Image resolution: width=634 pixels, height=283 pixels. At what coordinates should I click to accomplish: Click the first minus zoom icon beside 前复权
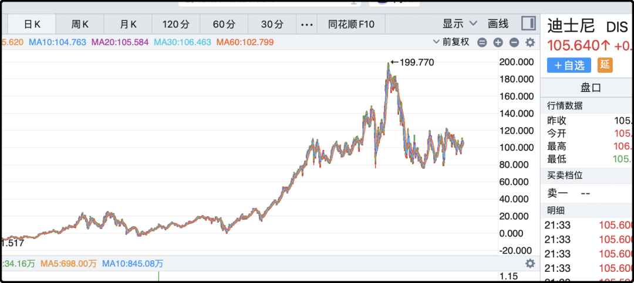point(482,42)
